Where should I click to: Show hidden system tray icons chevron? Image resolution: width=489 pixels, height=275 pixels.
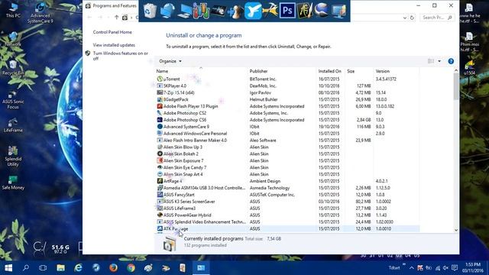[x=412, y=268]
